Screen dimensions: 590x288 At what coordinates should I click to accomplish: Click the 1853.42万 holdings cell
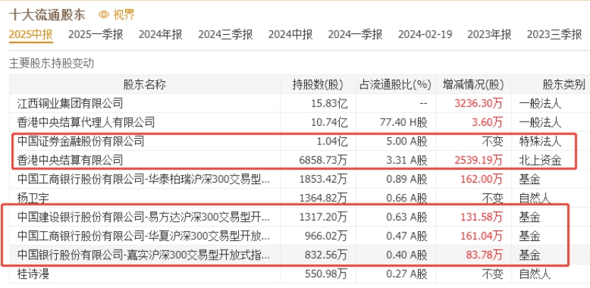[x=323, y=179]
